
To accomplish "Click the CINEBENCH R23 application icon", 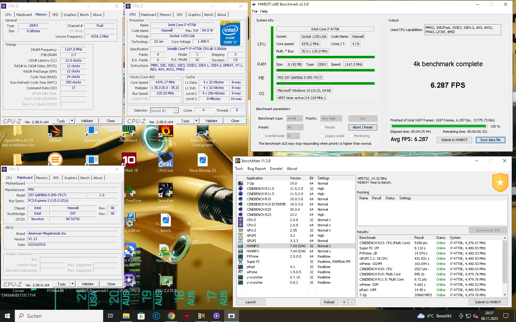I will (240, 215).
